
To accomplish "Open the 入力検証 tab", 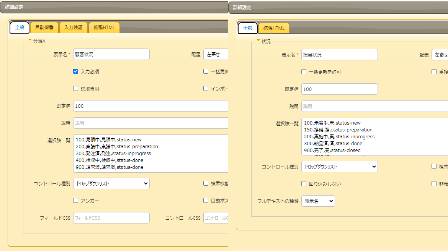I will click(74, 28).
